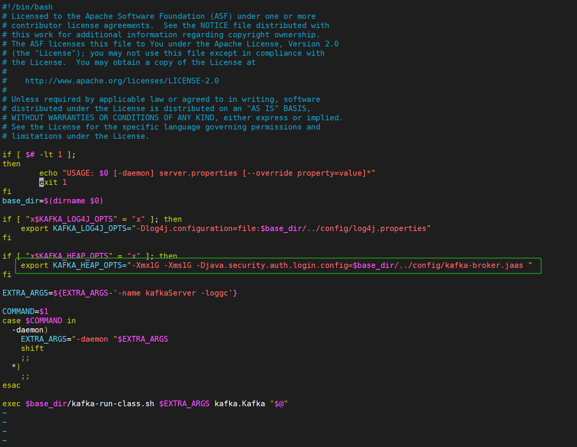Click the esac keyword
Screen dimensions: 577x447
12,386
